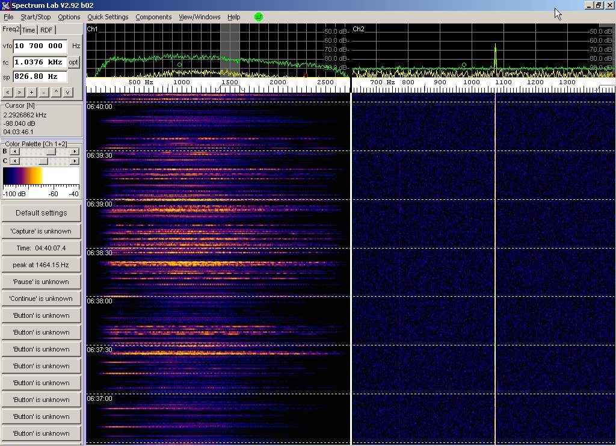Screen dimensions: 616x446
Task: Click the color palette gradient bar
Action: pos(41,176)
